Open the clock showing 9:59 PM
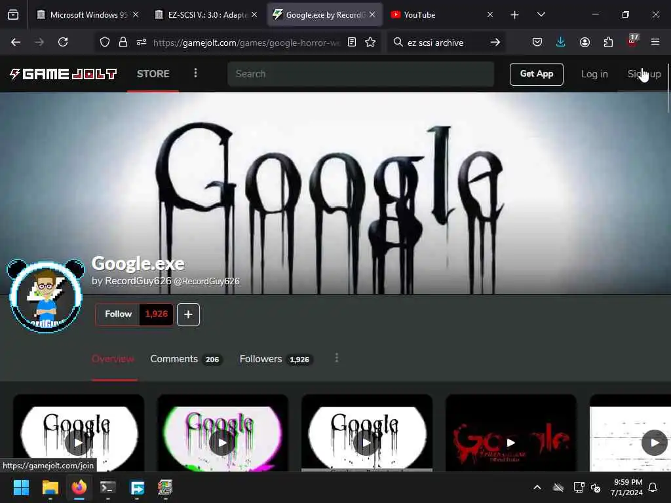 (x=627, y=487)
